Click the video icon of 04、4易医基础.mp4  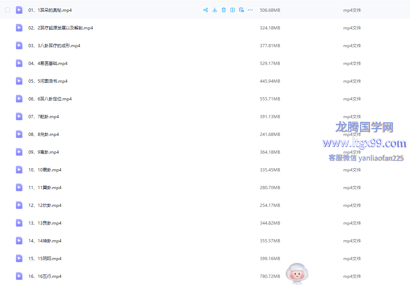(19, 63)
